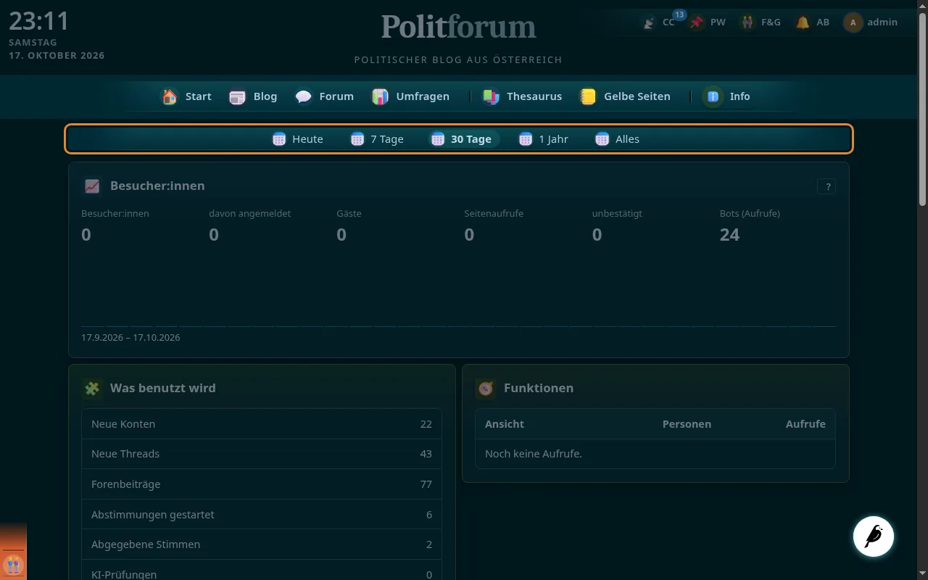Open the PW pin icon
928x580 pixels.
point(697,22)
